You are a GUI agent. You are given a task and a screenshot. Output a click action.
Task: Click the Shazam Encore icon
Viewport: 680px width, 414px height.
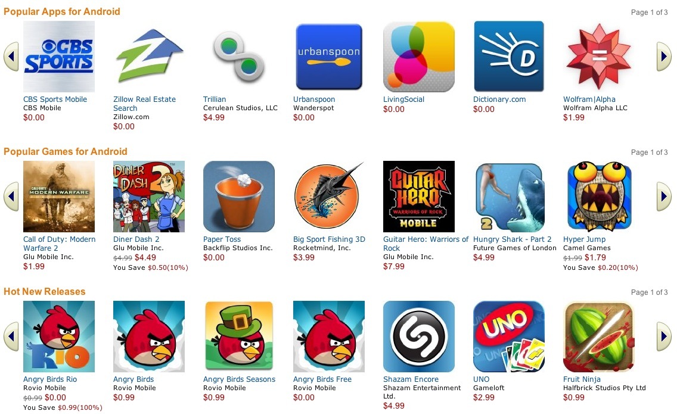pyautogui.click(x=419, y=337)
